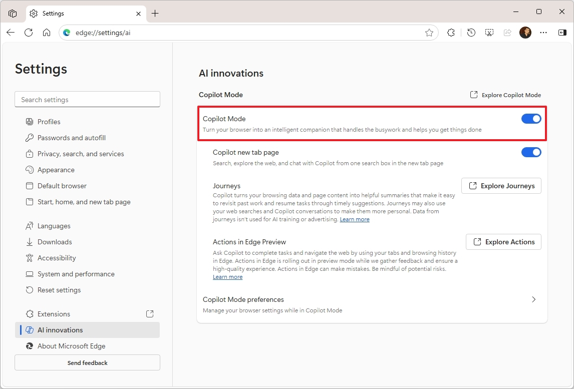Launch the Web Capture scissors tool

click(489, 32)
